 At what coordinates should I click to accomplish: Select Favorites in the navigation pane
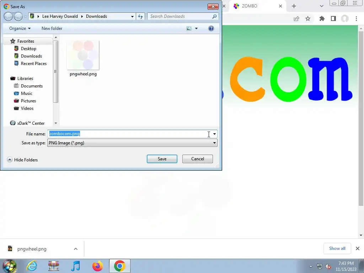(26, 41)
